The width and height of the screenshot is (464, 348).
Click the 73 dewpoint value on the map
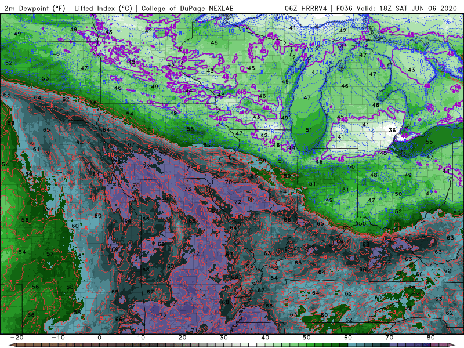188,189
